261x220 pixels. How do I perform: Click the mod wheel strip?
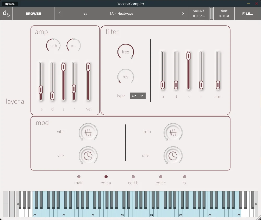coord(12,204)
